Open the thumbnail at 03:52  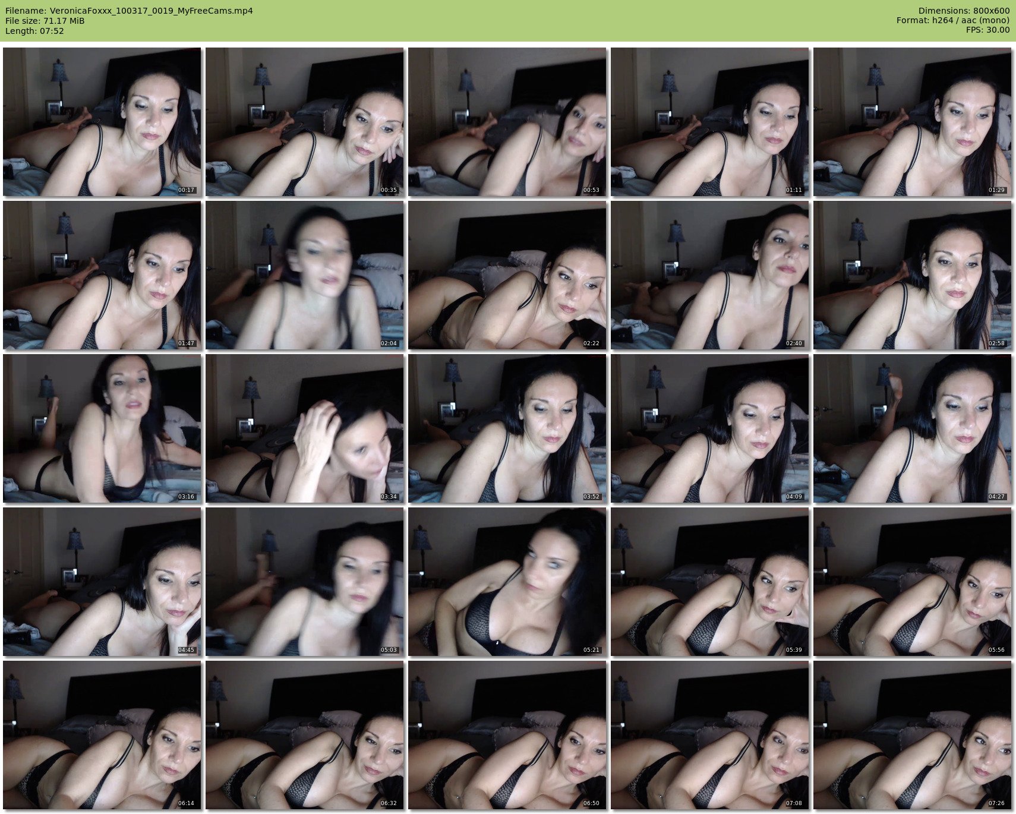point(507,428)
